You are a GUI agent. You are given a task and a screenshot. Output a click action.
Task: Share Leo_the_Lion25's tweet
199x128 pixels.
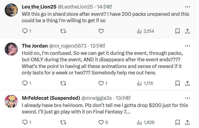pyautogui.click(x=188, y=31)
